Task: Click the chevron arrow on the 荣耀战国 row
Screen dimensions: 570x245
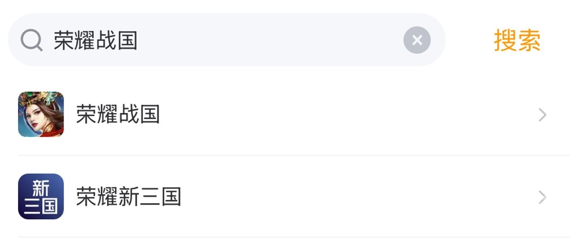Action: (542, 115)
